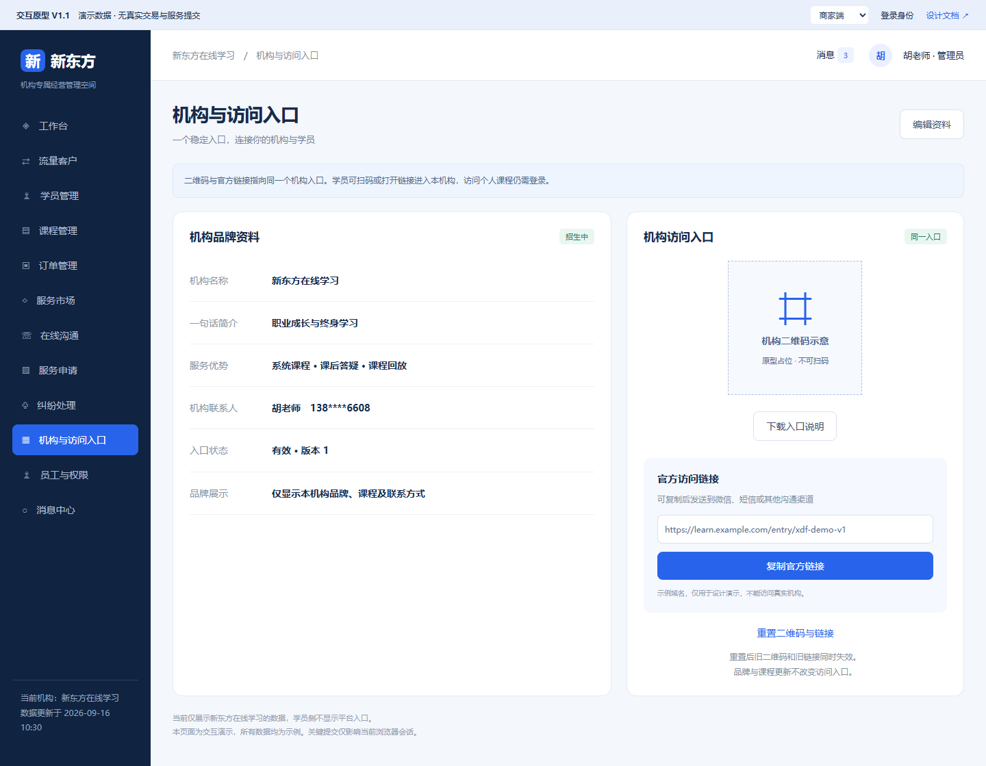Click the 胡 user avatar circle
986x766 pixels.
[x=881, y=55]
